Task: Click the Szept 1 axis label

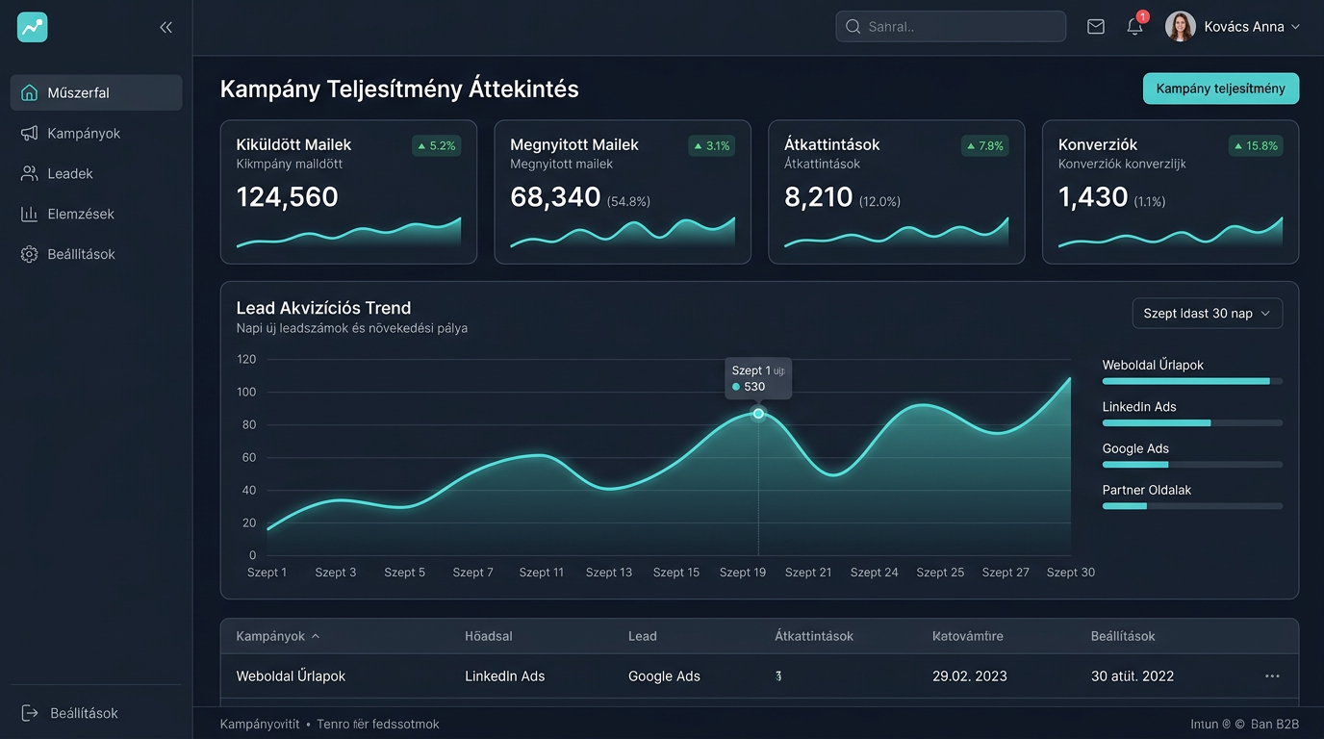Action: coord(267,573)
